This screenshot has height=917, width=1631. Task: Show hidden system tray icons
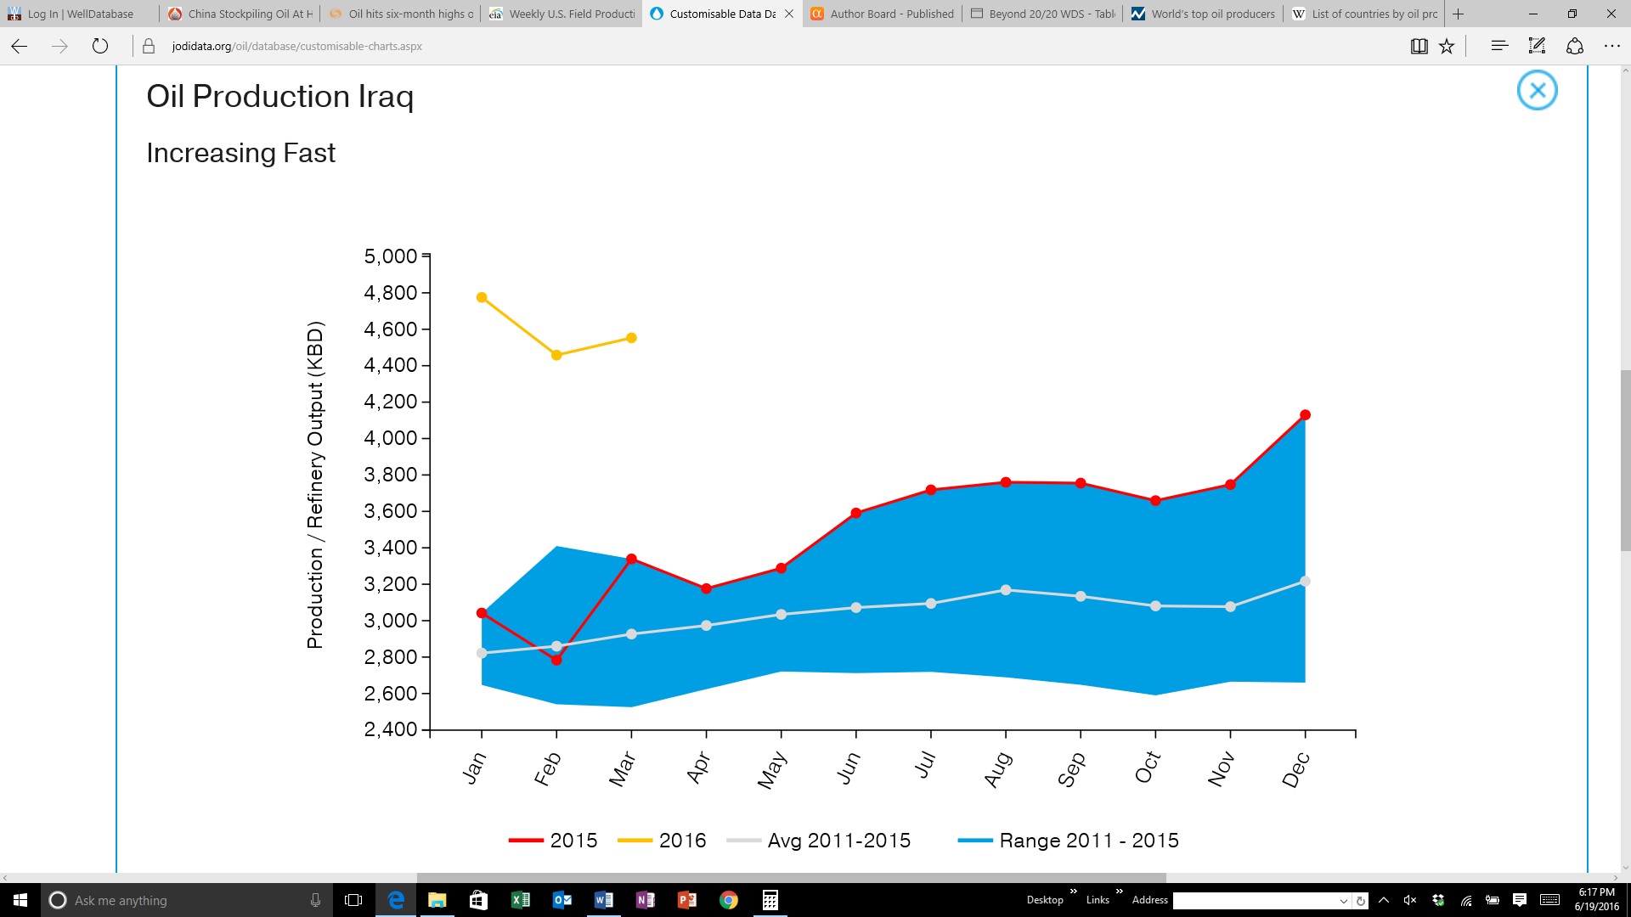point(1384,900)
